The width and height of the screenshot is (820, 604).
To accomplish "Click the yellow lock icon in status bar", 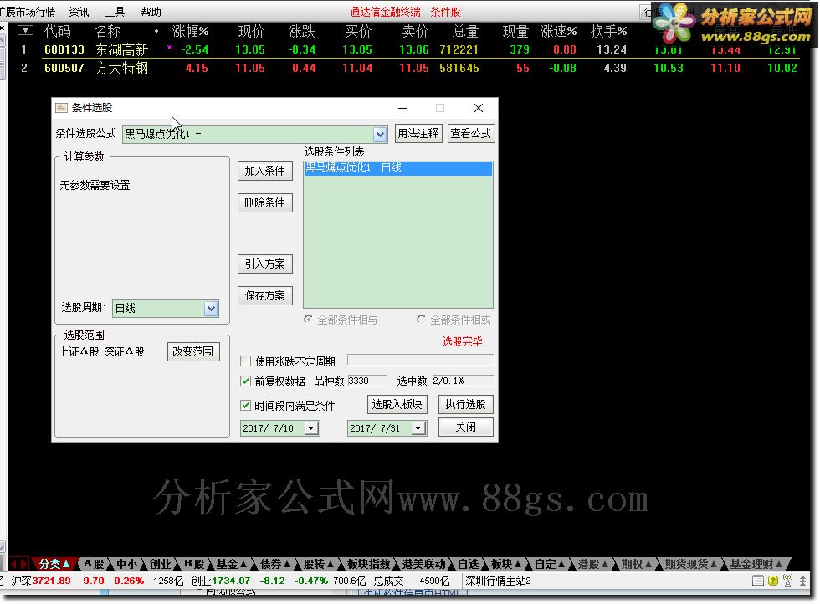I will click(773, 580).
